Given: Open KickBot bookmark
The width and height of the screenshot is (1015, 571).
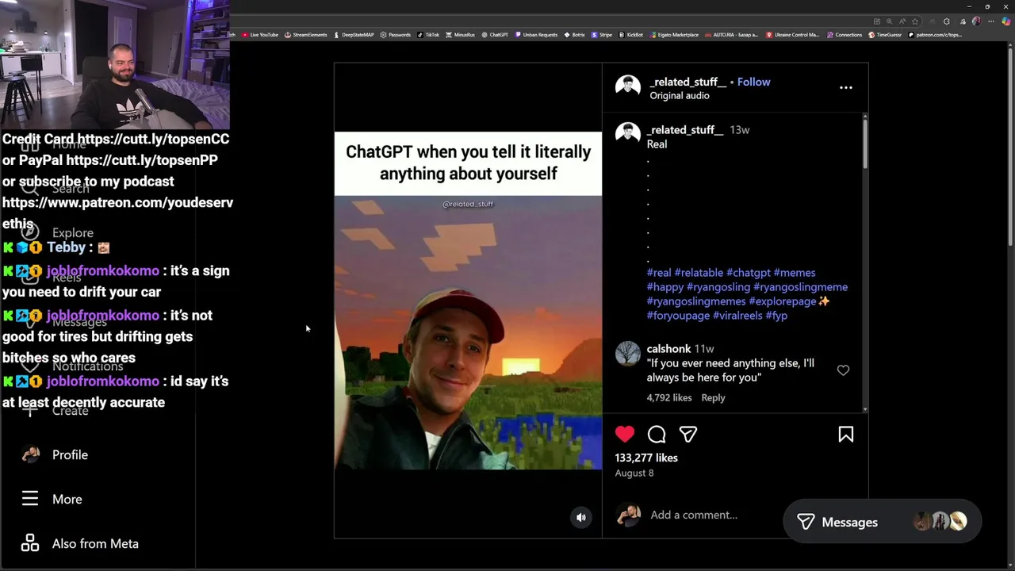Looking at the screenshot, I should point(631,35).
